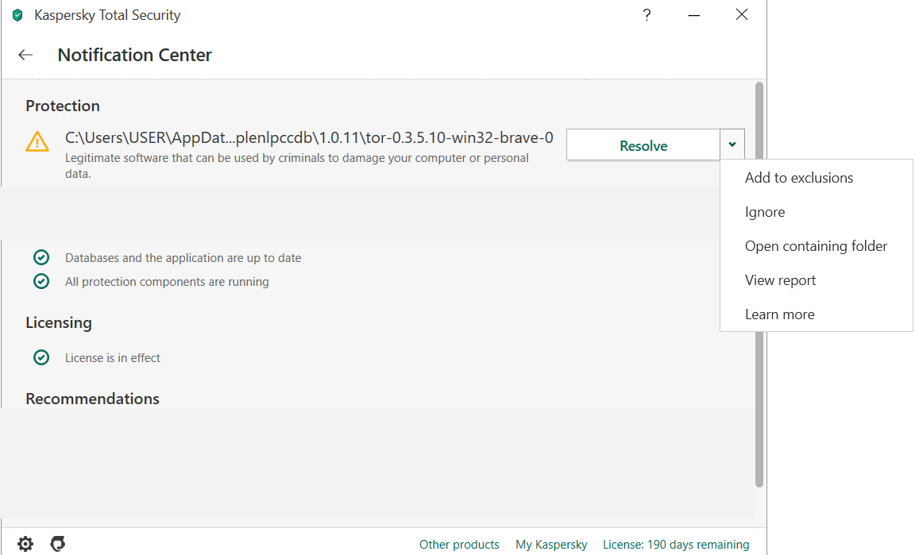The width and height of the screenshot is (915, 555).
Task: Click License: 190 days remaining link
Action: 676,545
